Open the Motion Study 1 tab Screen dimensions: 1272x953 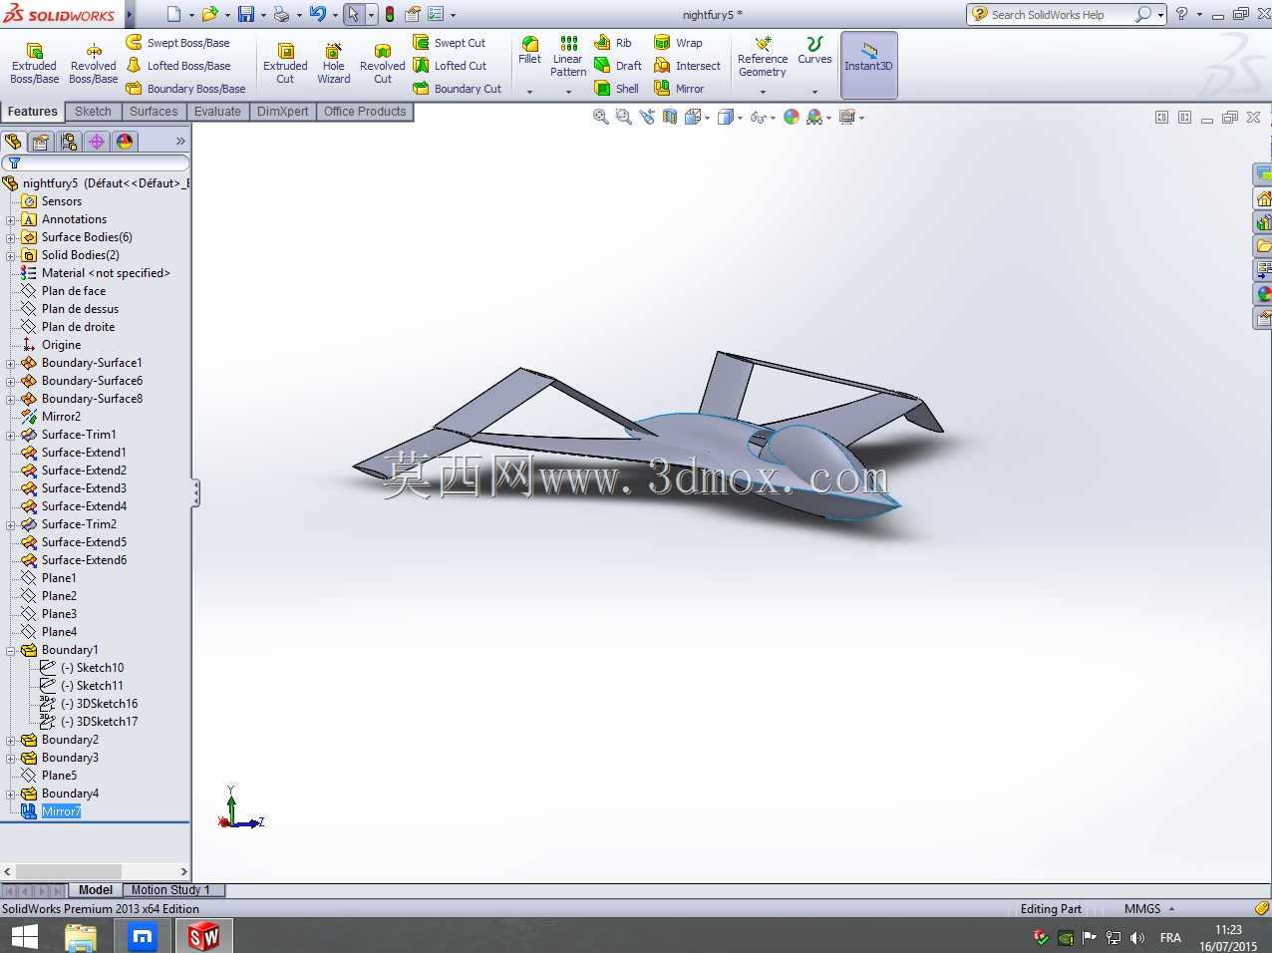click(x=170, y=890)
